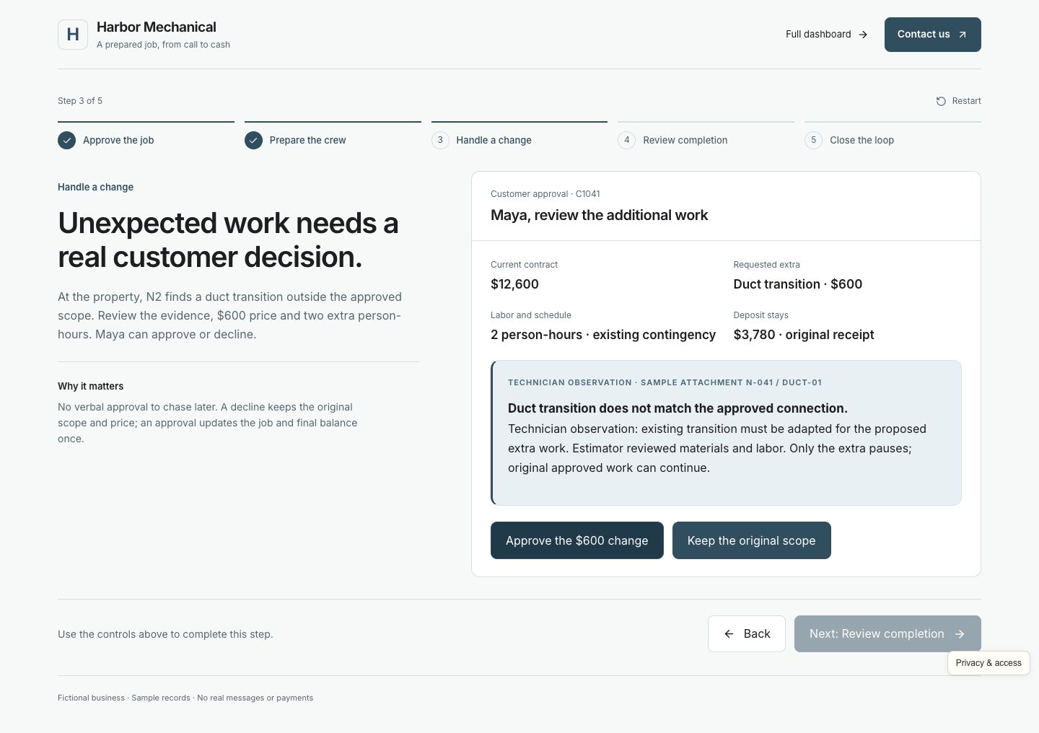Click the checkmark icon for Prepare the crew
The image size is (1039, 733).
(x=253, y=140)
